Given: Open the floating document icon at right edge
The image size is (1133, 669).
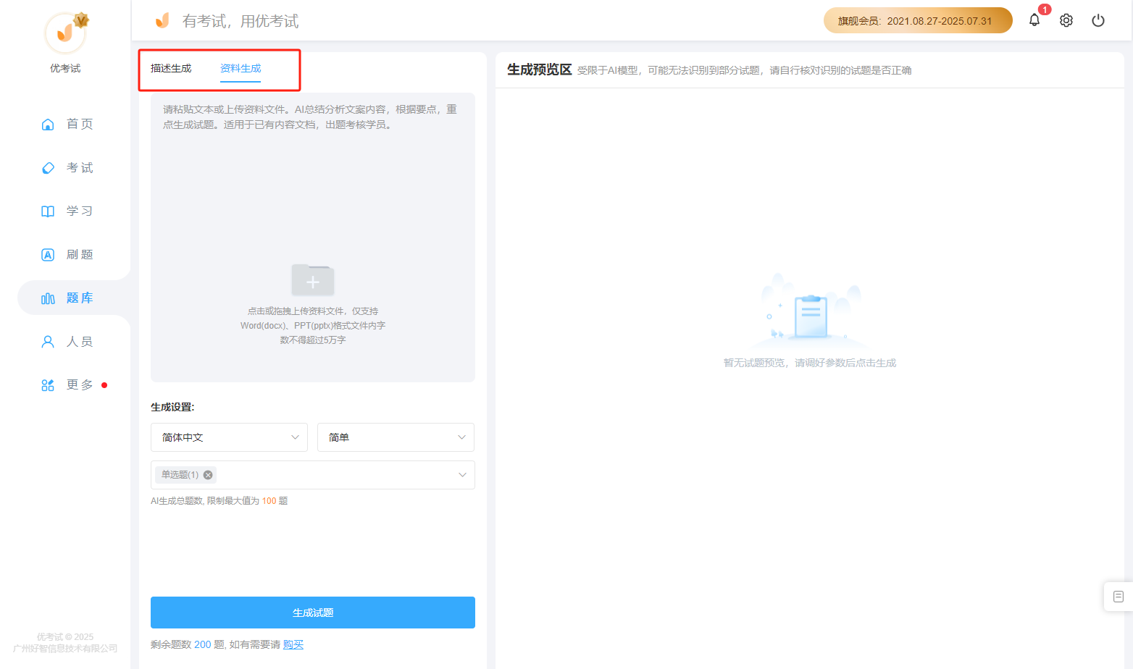Looking at the screenshot, I should point(1119,597).
